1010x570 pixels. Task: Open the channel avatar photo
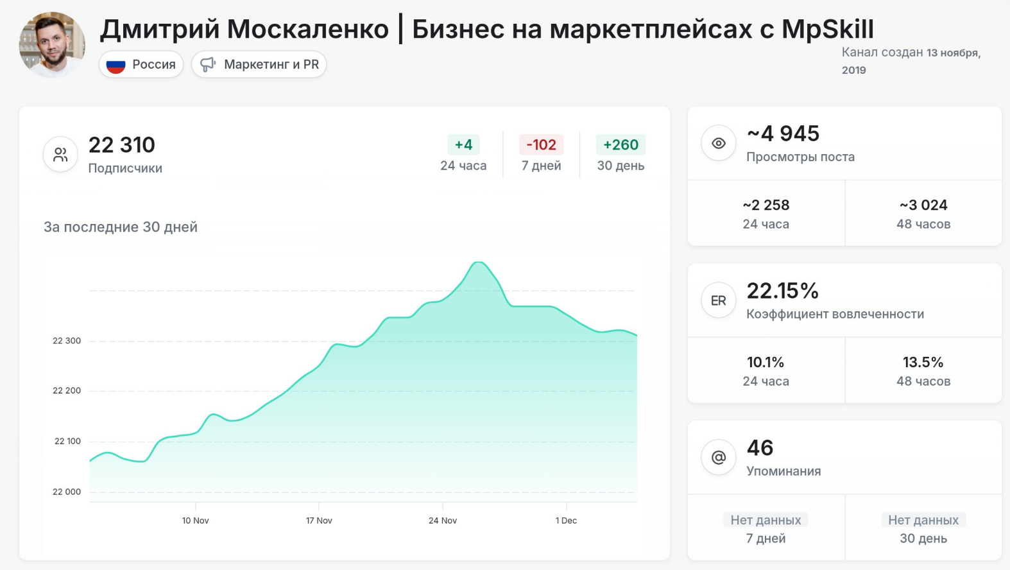click(x=53, y=44)
